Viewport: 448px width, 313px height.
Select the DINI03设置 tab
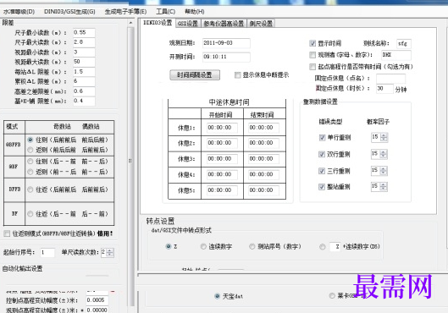pos(158,23)
